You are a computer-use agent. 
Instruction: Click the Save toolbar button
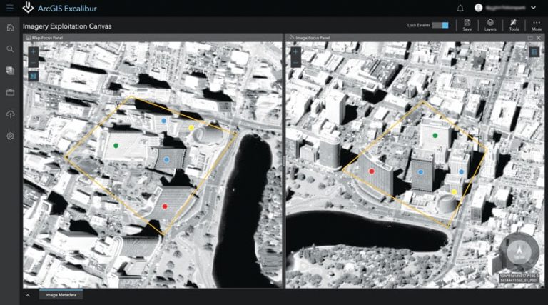tap(467, 25)
